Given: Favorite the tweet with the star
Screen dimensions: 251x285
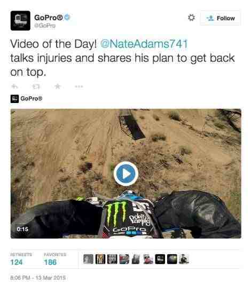Looking at the screenshot, I should (58, 86).
